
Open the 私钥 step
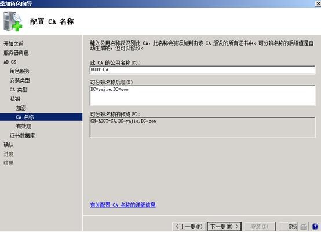click(x=15, y=99)
